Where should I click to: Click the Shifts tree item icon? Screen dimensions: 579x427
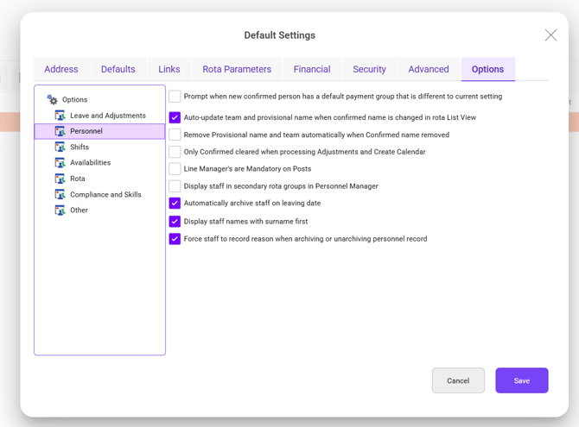pos(60,147)
